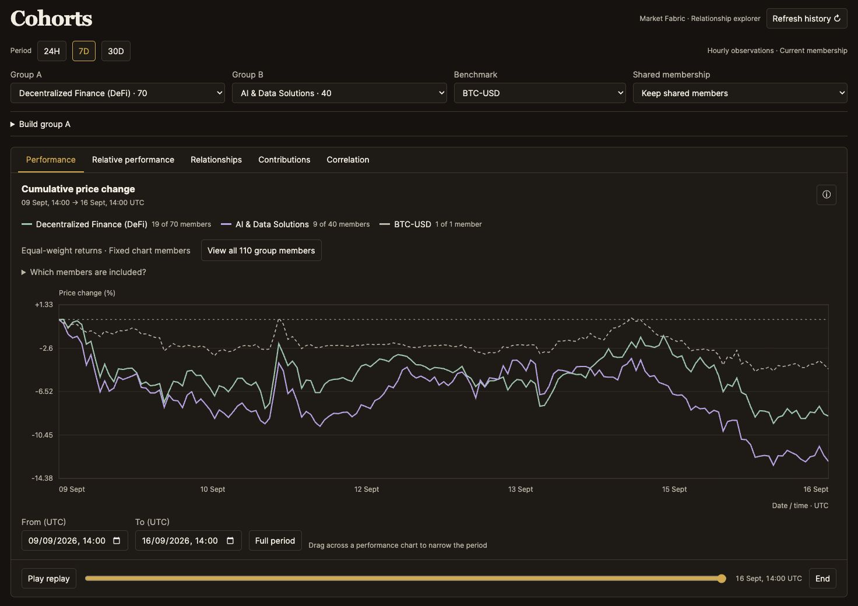Screen dimensions: 858x606
Task: Toggle Decentralized Finance legend line swatch
Action: pyautogui.click(x=27, y=224)
